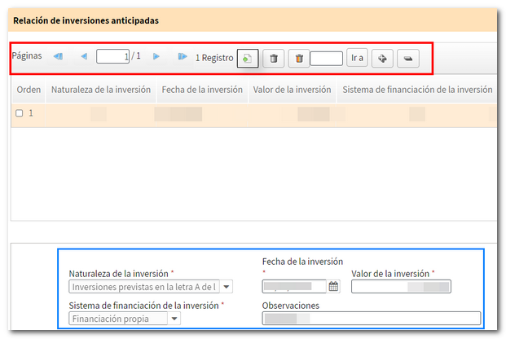
Task: Click the previous page arrow
Action: (x=83, y=57)
